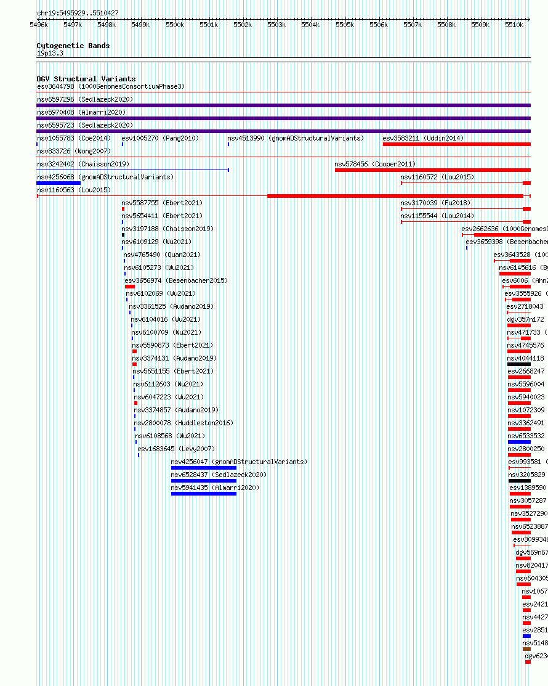Click red bar under esv3656974
The height and width of the screenshot is (686, 548).
(x=130, y=286)
